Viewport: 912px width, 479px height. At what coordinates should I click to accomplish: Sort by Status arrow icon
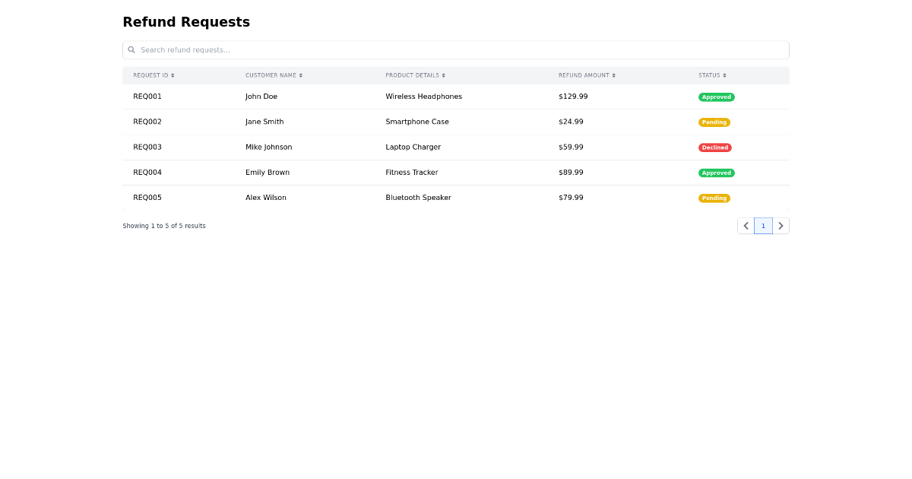(x=724, y=75)
